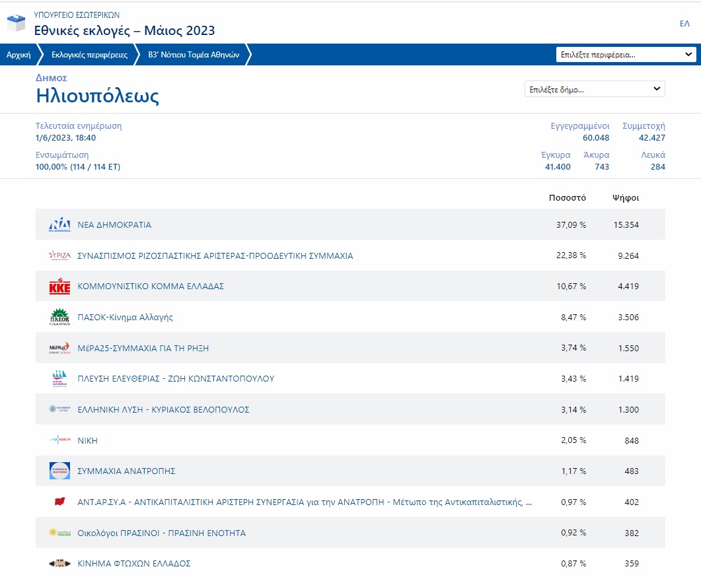Open the 'Επιλέξτε δήμο...' dropdown
701x577 pixels.
[x=595, y=89]
